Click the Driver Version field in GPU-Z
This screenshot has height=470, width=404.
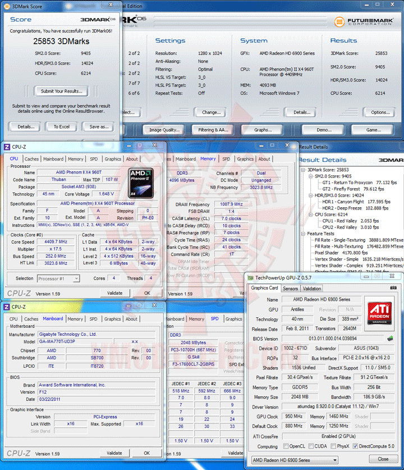pos(338,407)
